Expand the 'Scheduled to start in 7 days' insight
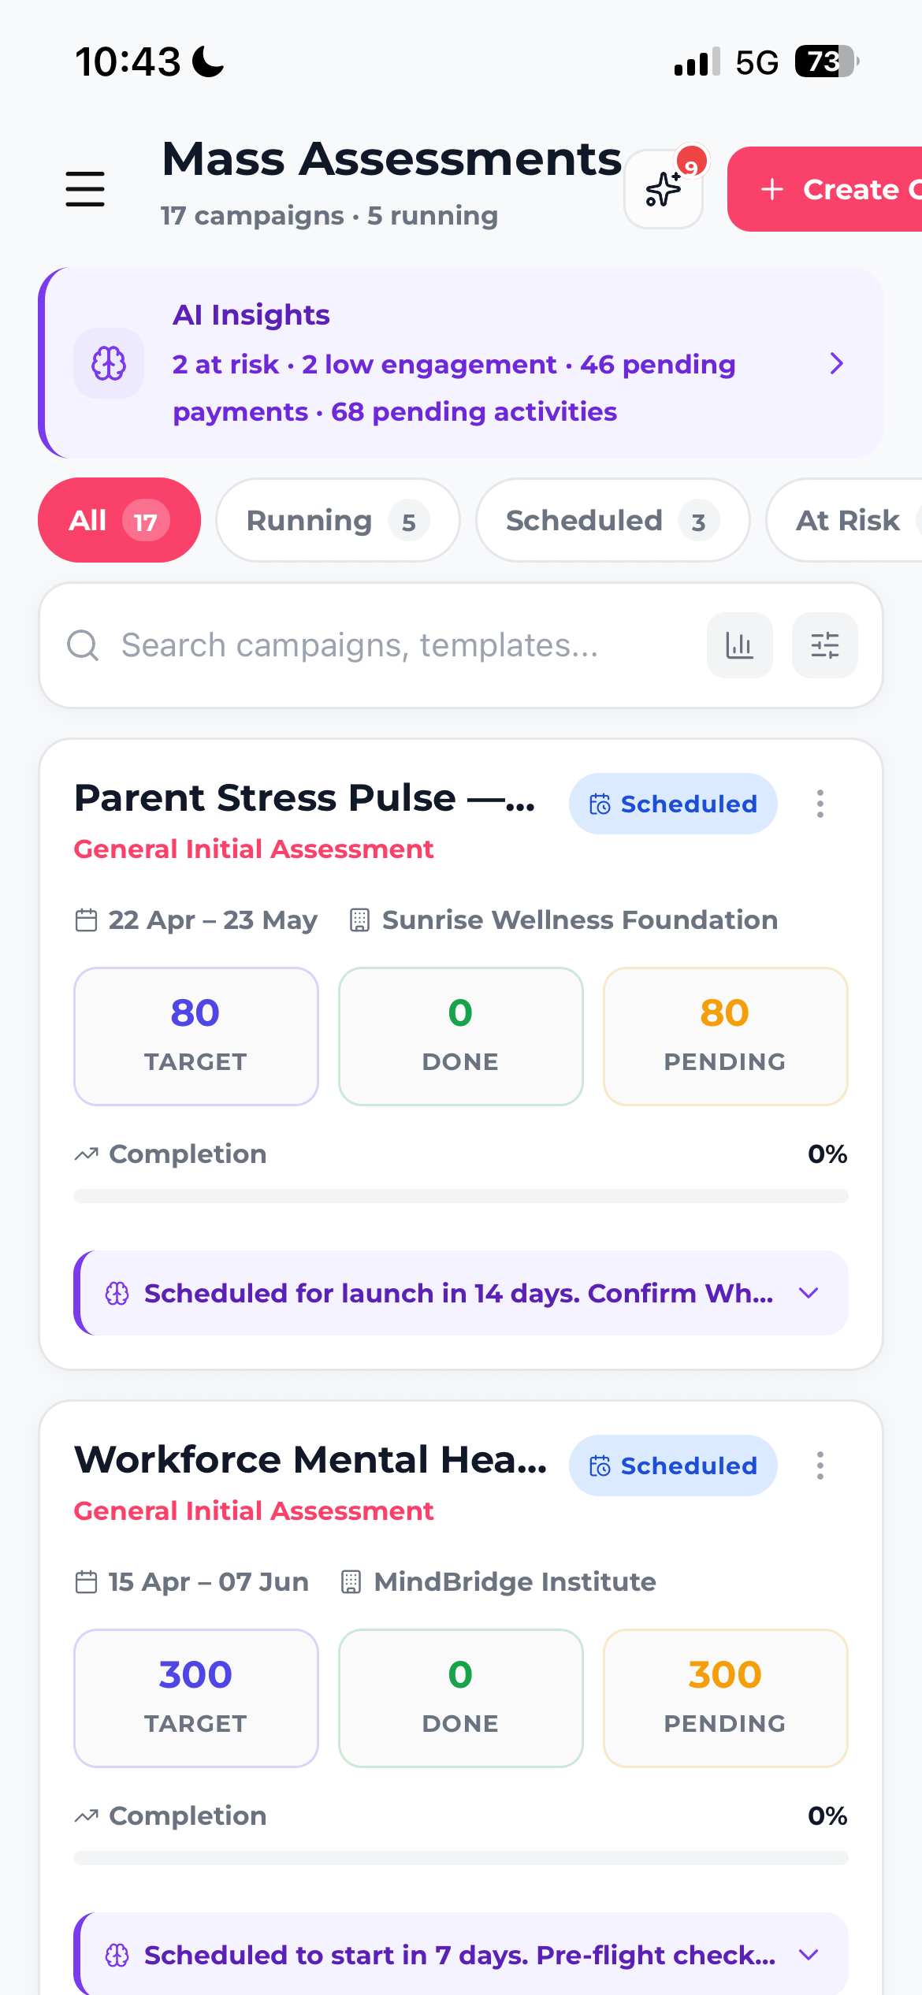The height and width of the screenshot is (1995, 922). click(809, 1955)
